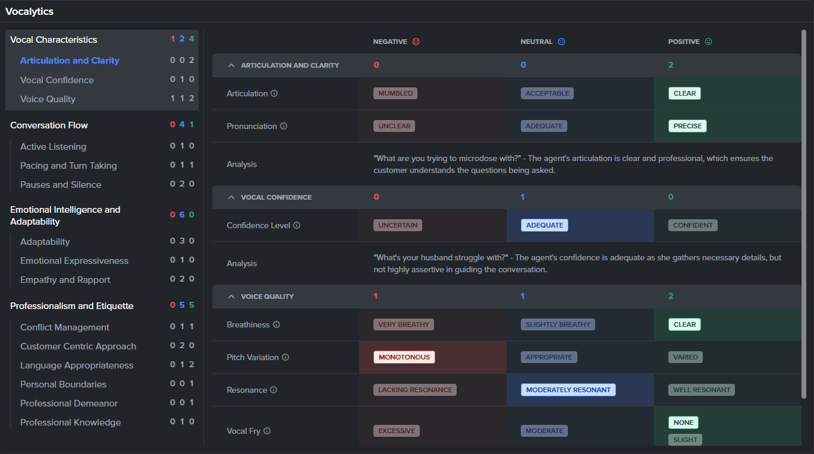Viewport: 814px width, 454px height.
Task: Click the APPROPRIATE tag
Action: coord(549,357)
